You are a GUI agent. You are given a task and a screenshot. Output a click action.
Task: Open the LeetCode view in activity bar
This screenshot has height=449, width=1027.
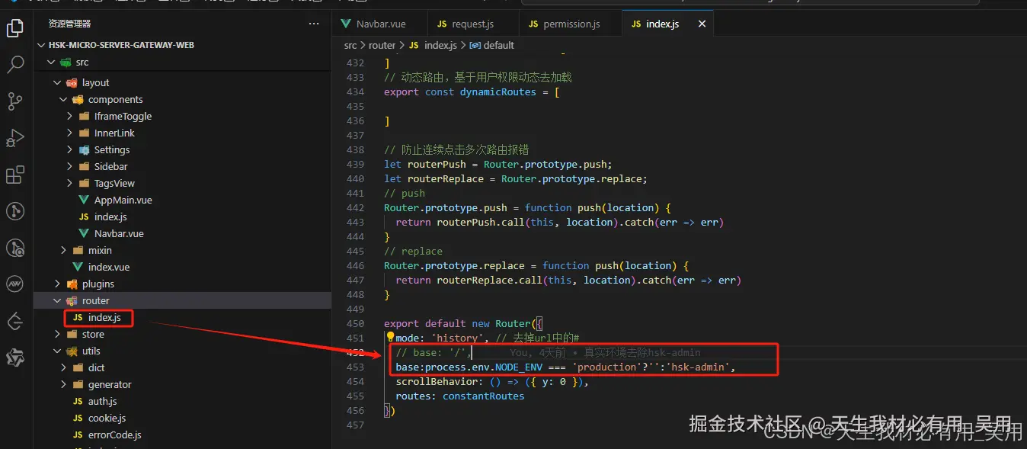[x=15, y=321]
